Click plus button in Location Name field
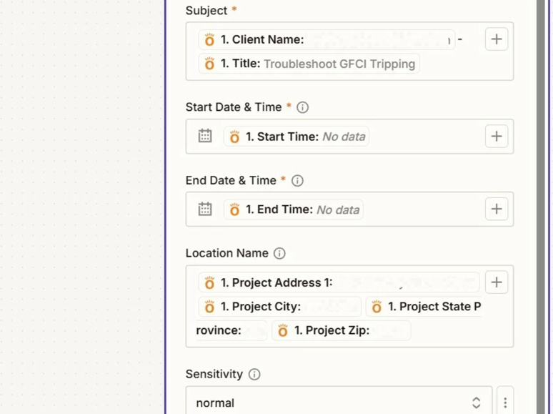The image size is (553, 414). (497, 282)
